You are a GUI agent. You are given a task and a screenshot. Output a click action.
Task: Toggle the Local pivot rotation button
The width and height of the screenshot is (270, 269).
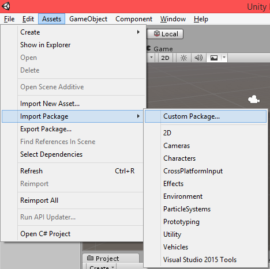(165, 34)
